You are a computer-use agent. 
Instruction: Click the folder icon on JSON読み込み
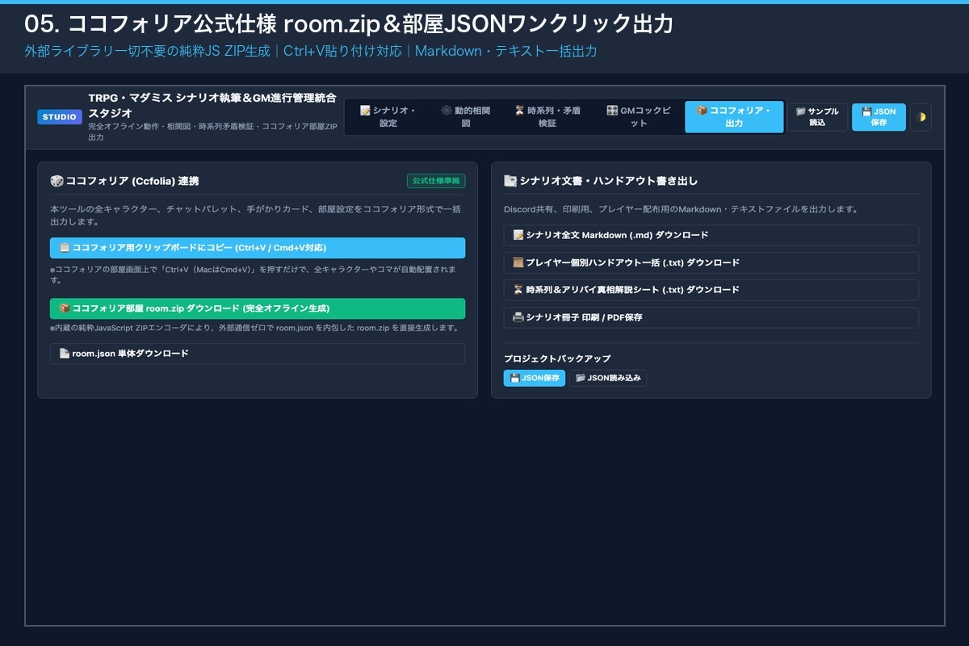coord(580,378)
